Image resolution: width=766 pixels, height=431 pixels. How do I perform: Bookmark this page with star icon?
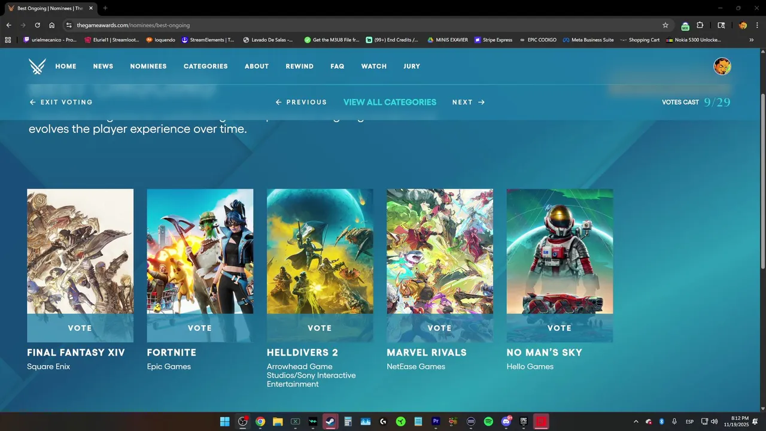coord(665,25)
